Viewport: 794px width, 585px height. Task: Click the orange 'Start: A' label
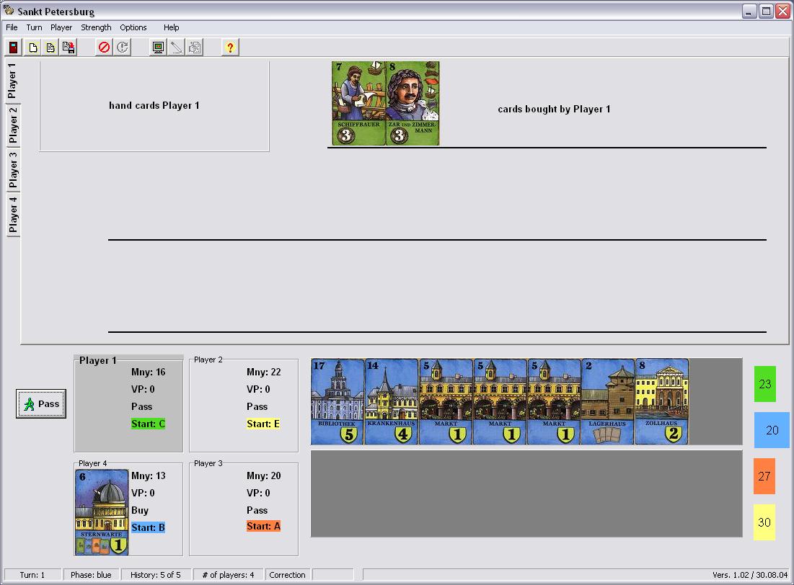click(x=264, y=527)
